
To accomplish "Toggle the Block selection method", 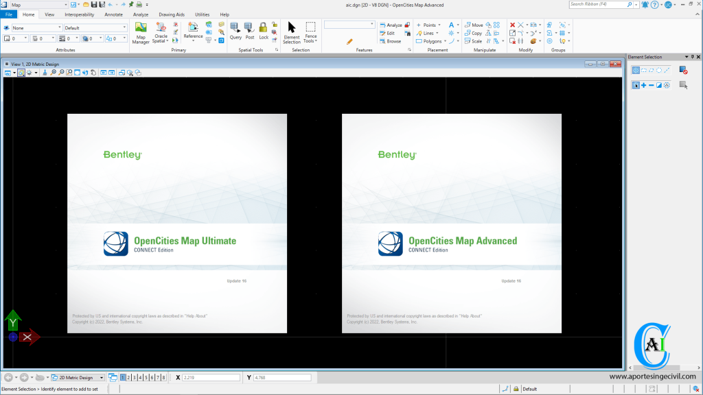I will pos(644,71).
